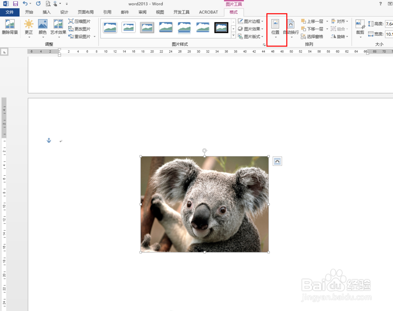Open Artistic Effects (艺术效果)
The height and width of the screenshot is (311, 393).
tap(58, 29)
